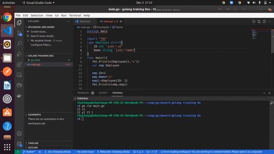The width and height of the screenshot is (274, 154).
Task: Click open changes icon in editor toolbar
Action: (259, 21)
